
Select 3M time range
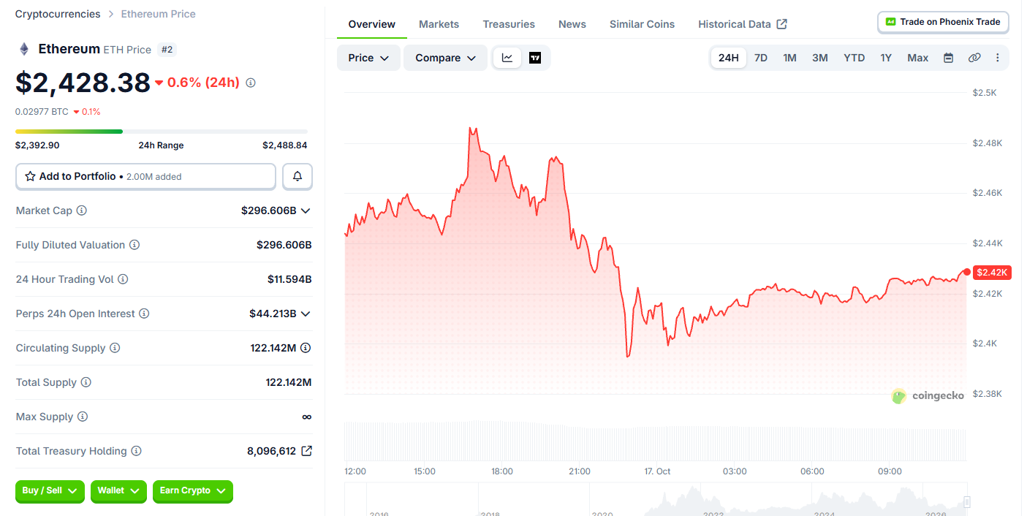[x=820, y=58]
